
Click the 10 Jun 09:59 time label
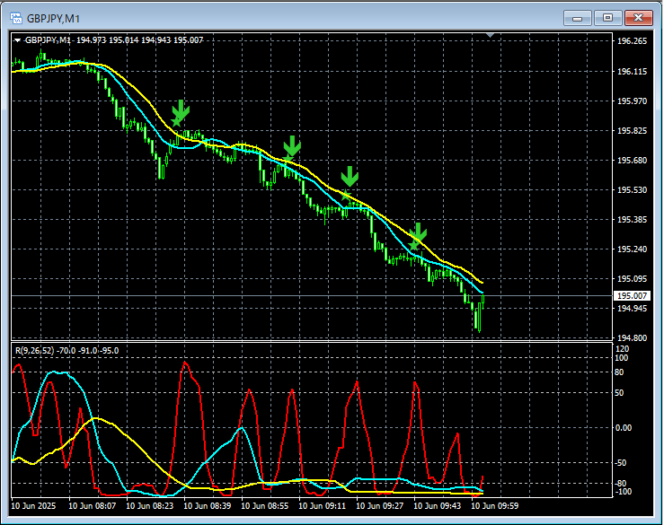[x=494, y=506]
